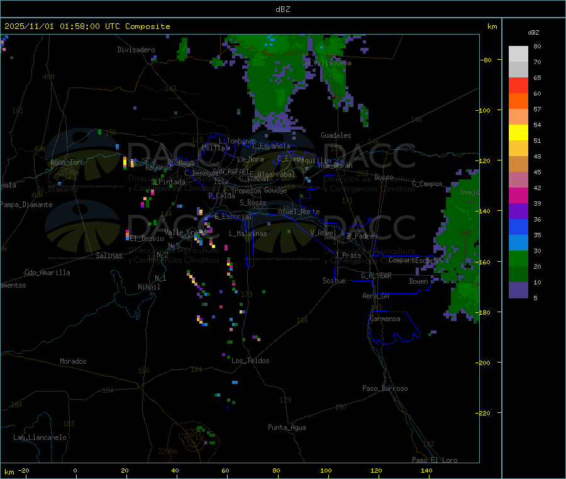Click the Nihuil place label
Screen dimensions: 566x479
[148, 287]
